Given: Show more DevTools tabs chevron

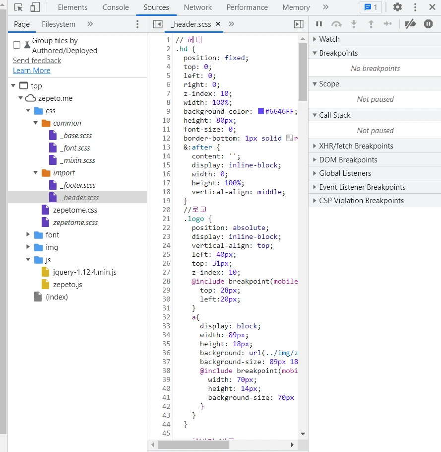Looking at the screenshot, I should (x=325, y=7).
